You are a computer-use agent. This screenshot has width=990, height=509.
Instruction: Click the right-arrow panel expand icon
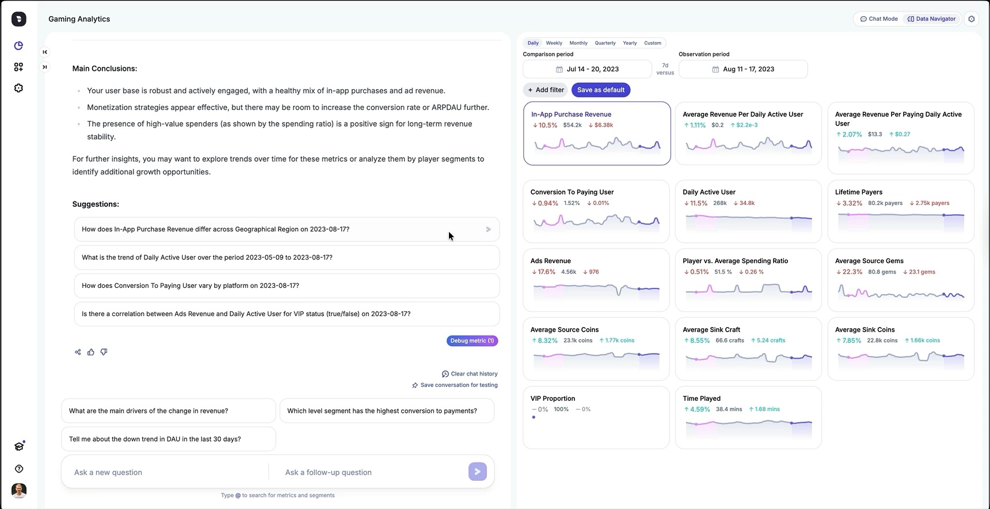click(45, 67)
